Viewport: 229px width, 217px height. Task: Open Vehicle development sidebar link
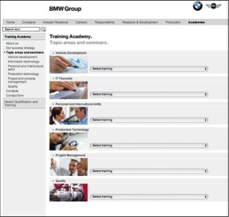pyautogui.click(x=22, y=57)
